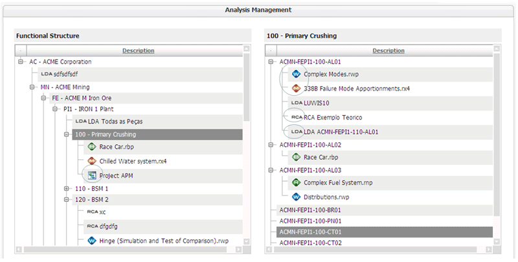This screenshot has height=262, width=518.
Task: Collapse the 120 - BSM 2 node
Action: (x=67, y=200)
